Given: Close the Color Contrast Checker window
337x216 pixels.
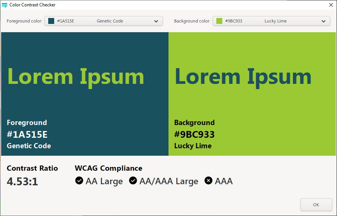Looking at the screenshot, I should pos(331,5).
